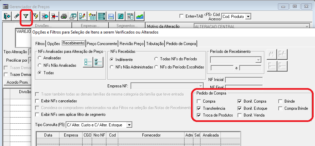
Task: Click the Empresas... button
Action: click(90, 26)
